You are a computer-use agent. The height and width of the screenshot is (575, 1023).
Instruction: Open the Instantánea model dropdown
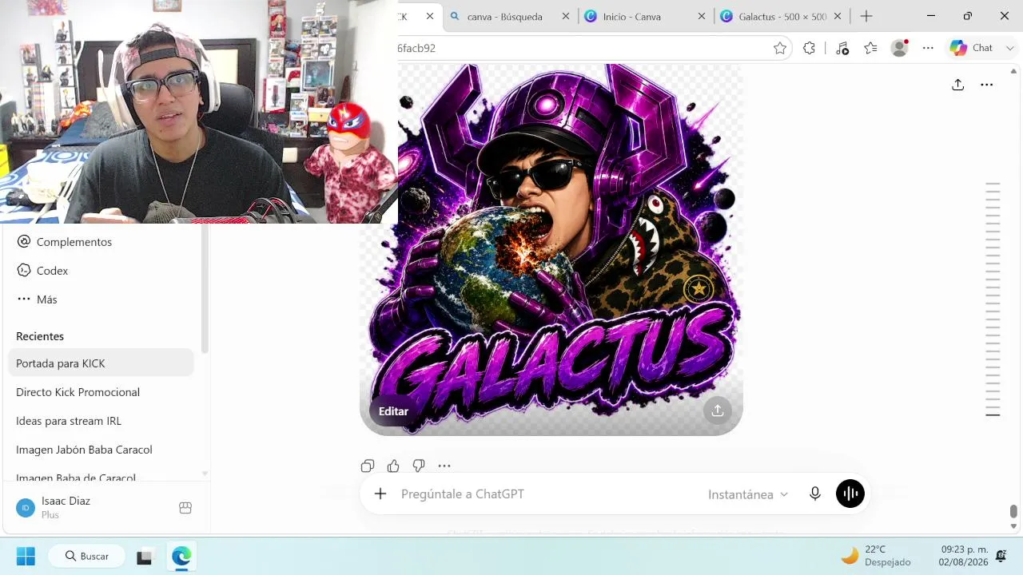click(x=748, y=494)
